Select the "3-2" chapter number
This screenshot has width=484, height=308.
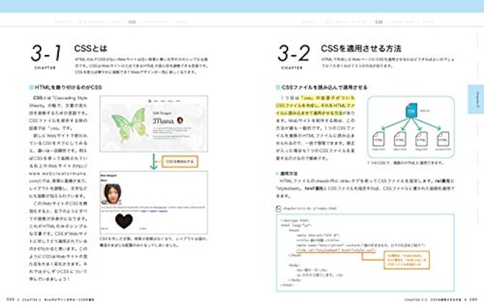pos(293,53)
